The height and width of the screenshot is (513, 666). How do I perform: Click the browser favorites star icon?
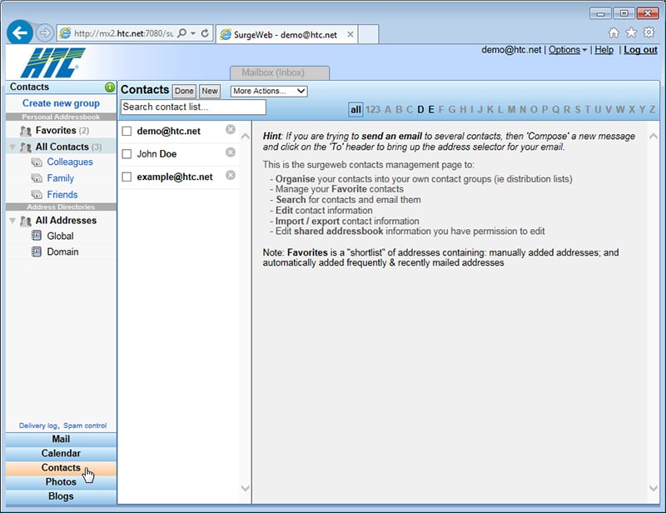pyautogui.click(x=631, y=32)
